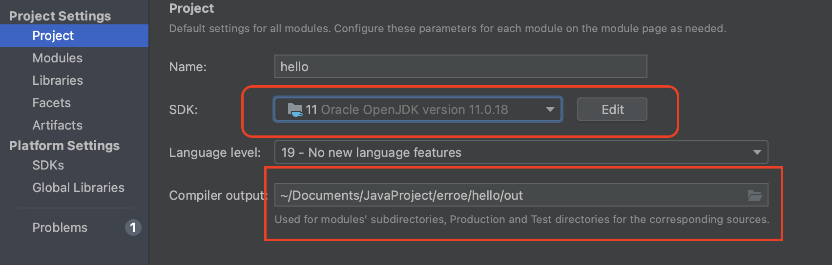This screenshot has width=832, height=265.
Task: Select the 19 - No new language features combo box
Action: 521,152
